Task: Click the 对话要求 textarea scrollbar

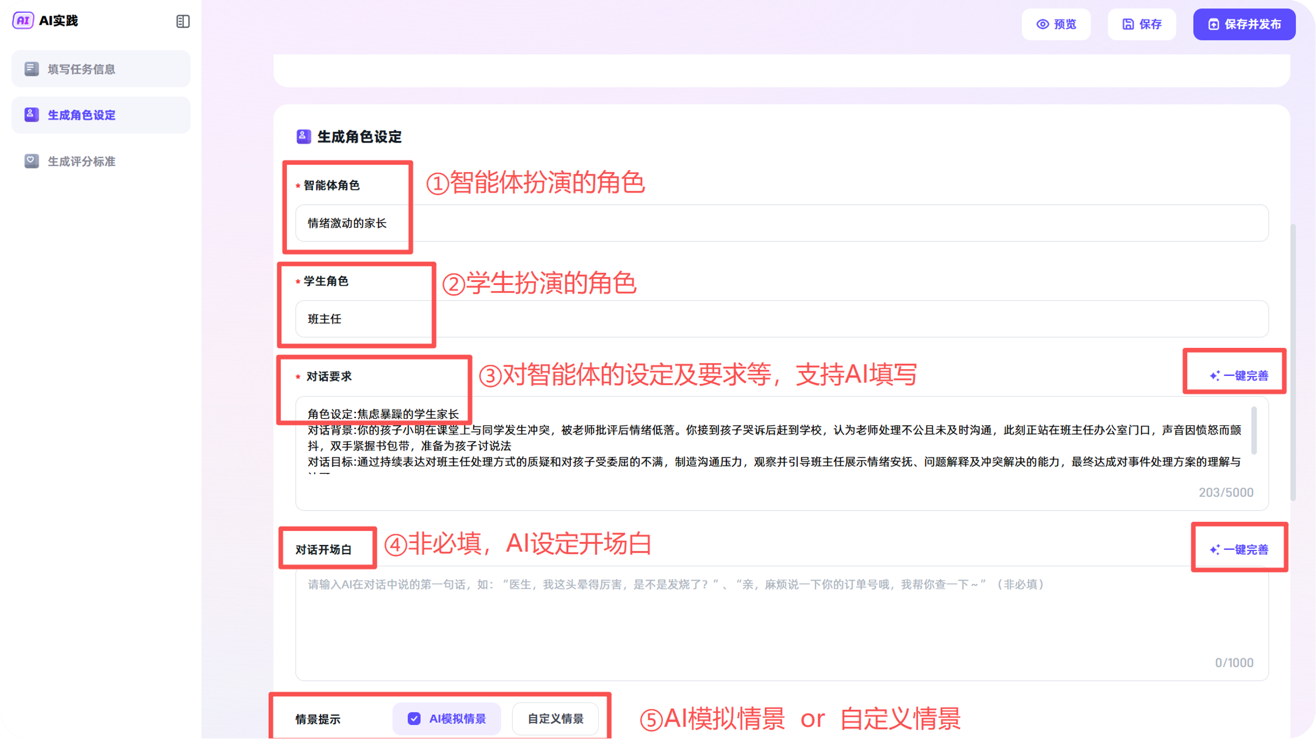Action: click(x=1254, y=431)
